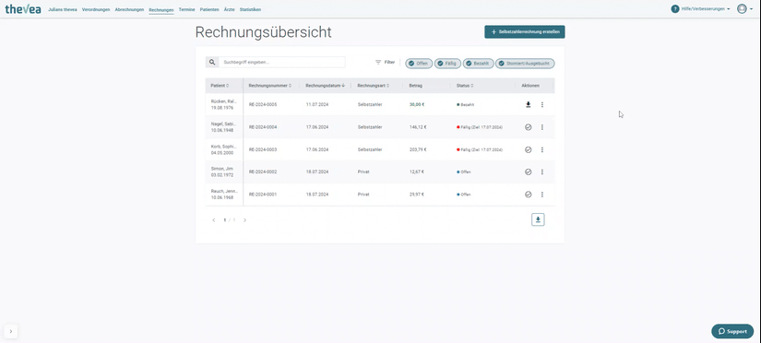The height and width of the screenshot is (343, 761).
Task: Open the Support chat button
Action: click(732, 331)
